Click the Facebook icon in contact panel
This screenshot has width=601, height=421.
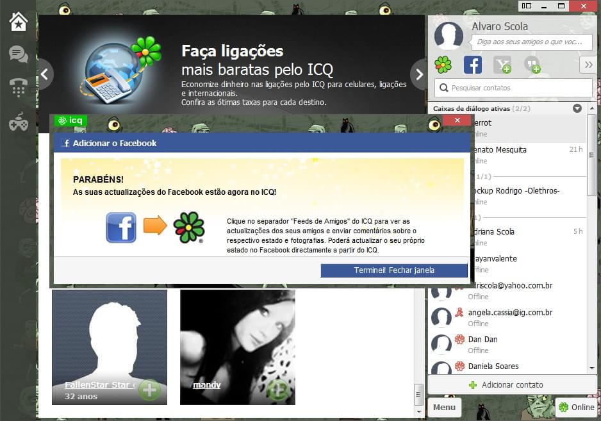tap(473, 65)
